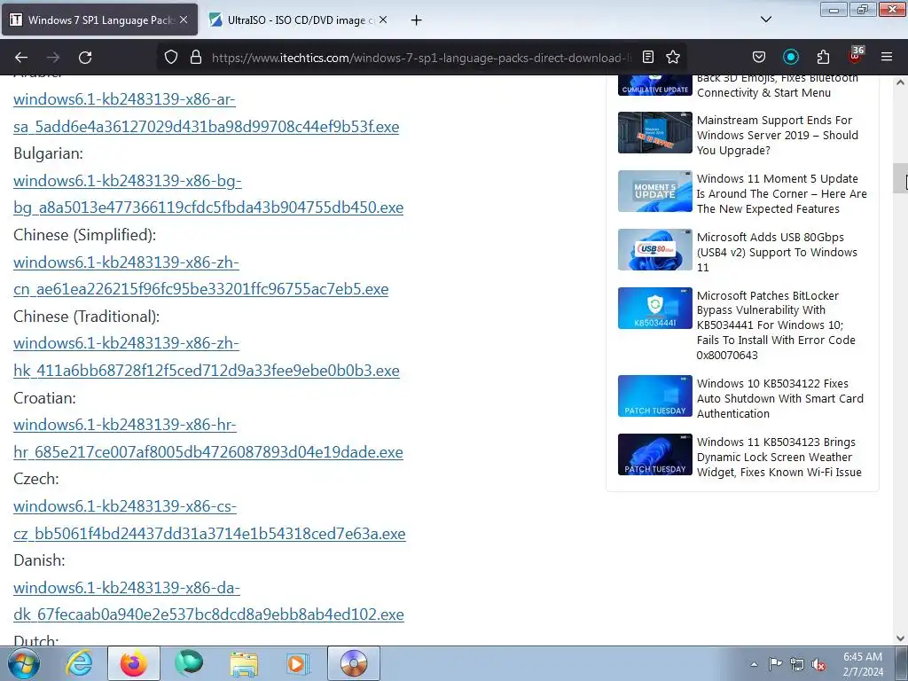The height and width of the screenshot is (681, 908).
Task: Open Action Center flag icon
Action: tap(775, 664)
